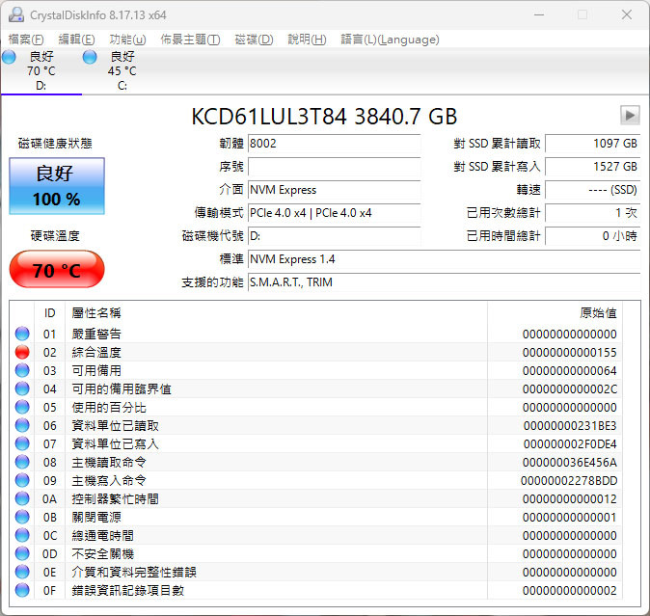Select the raw value 000000002F0DE4
Viewport: 650px width, 616px height.
coord(570,444)
